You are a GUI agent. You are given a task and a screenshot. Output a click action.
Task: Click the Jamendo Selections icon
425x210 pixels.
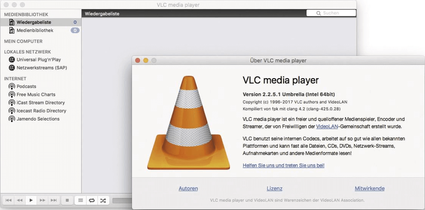tap(12, 119)
